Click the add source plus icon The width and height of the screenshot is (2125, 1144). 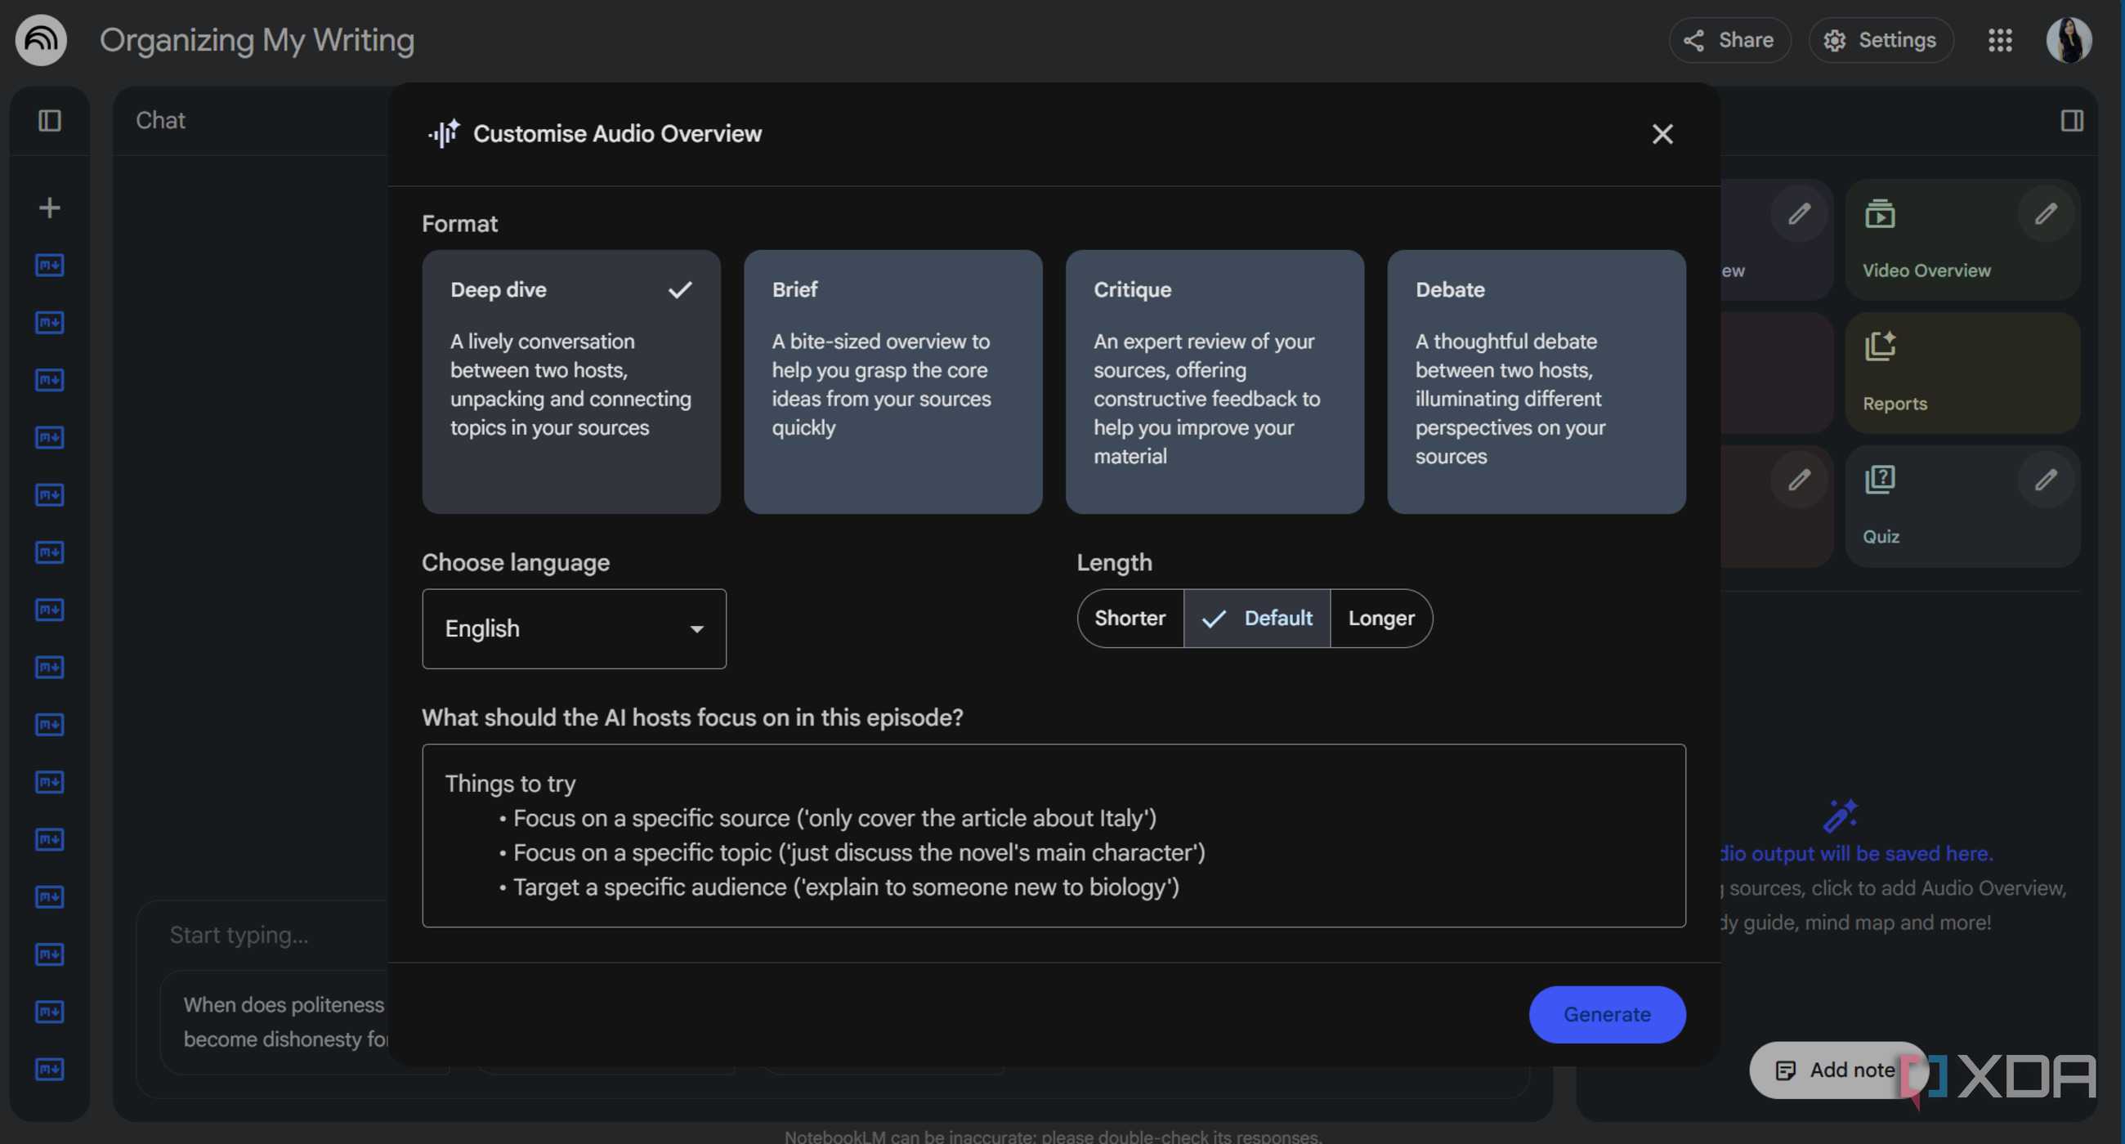click(50, 207)
